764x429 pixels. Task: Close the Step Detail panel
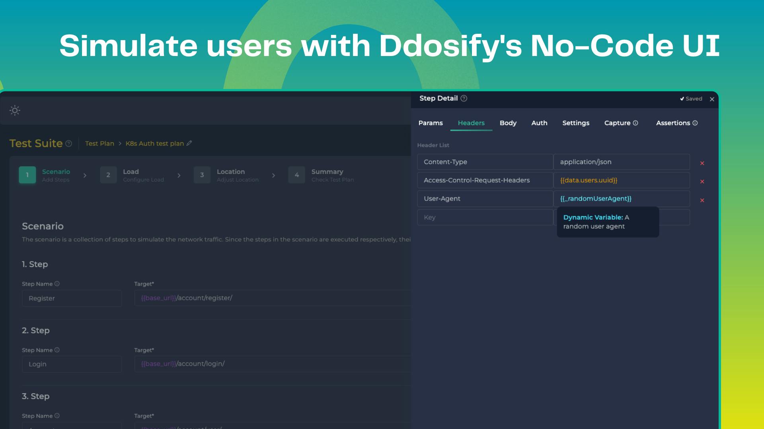pos(712,99)
